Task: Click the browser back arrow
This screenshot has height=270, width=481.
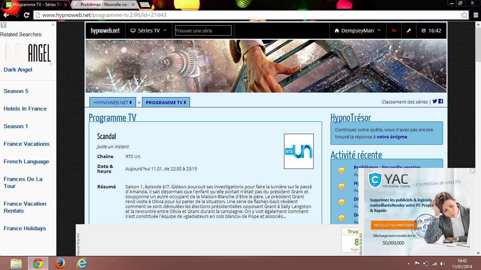Action: pyautogui.click(x=6, y=15)
